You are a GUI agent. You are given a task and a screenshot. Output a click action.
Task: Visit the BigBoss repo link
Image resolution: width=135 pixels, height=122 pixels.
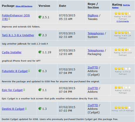coord(93,16)
